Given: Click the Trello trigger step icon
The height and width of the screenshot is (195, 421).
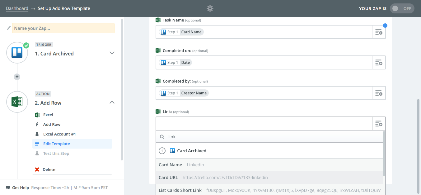Looking at the screenshot, I should (x=17, y=53).
